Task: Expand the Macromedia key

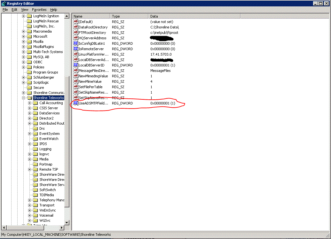Action: point(24,31)
